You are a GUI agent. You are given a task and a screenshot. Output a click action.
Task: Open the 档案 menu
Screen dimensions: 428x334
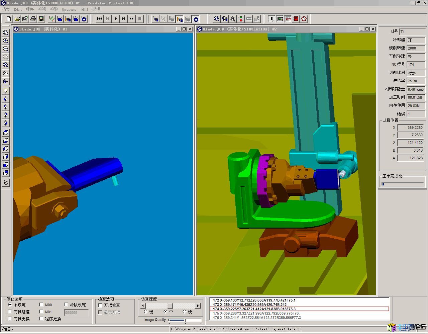[6, 9]
